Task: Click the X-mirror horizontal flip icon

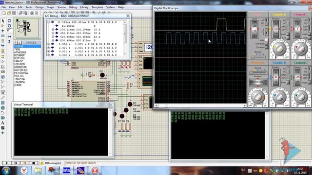Action: pyautogui.click(x=9, y=36)
